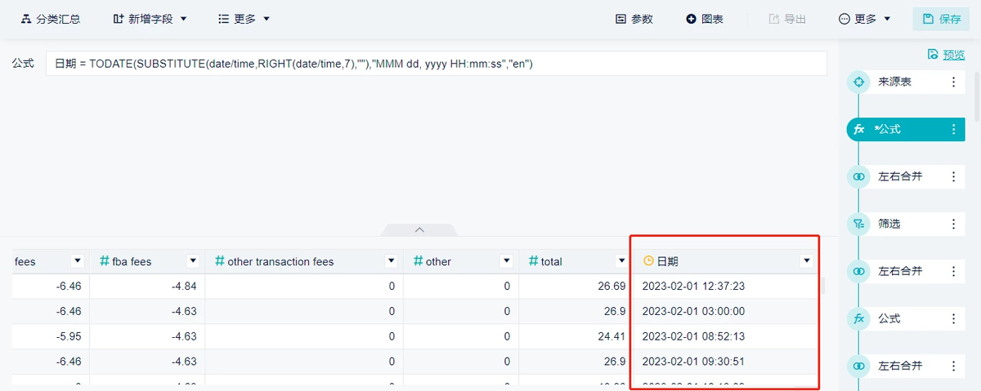Click the other column number-type icon
The height and width of the screenshot is (391, 981).
click(x=418, y=261)
